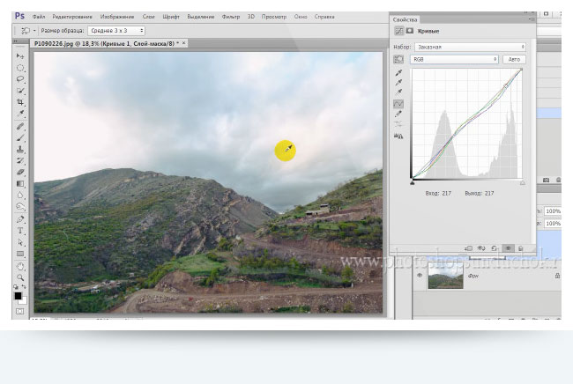Viewport: 573px width, 384px height.
Task: Click the black point slider under curve
Action: coord(413,182)
